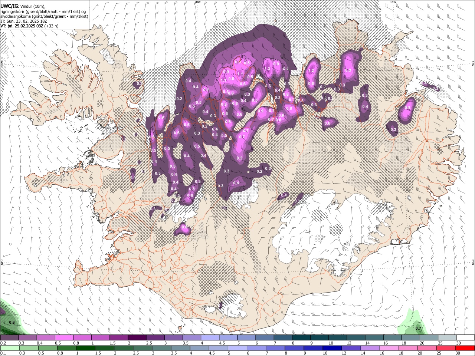Click the header title 'UWC/IG: Vindur (10m),'
Screen dimensions: 475x356
point(23,6)
